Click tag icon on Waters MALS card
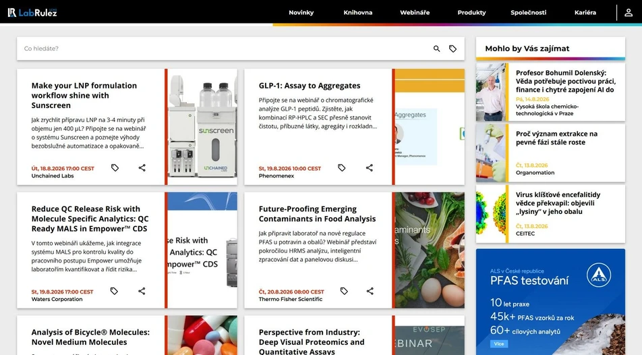This screenshot has height=355, width=642. tap(114, 291)
